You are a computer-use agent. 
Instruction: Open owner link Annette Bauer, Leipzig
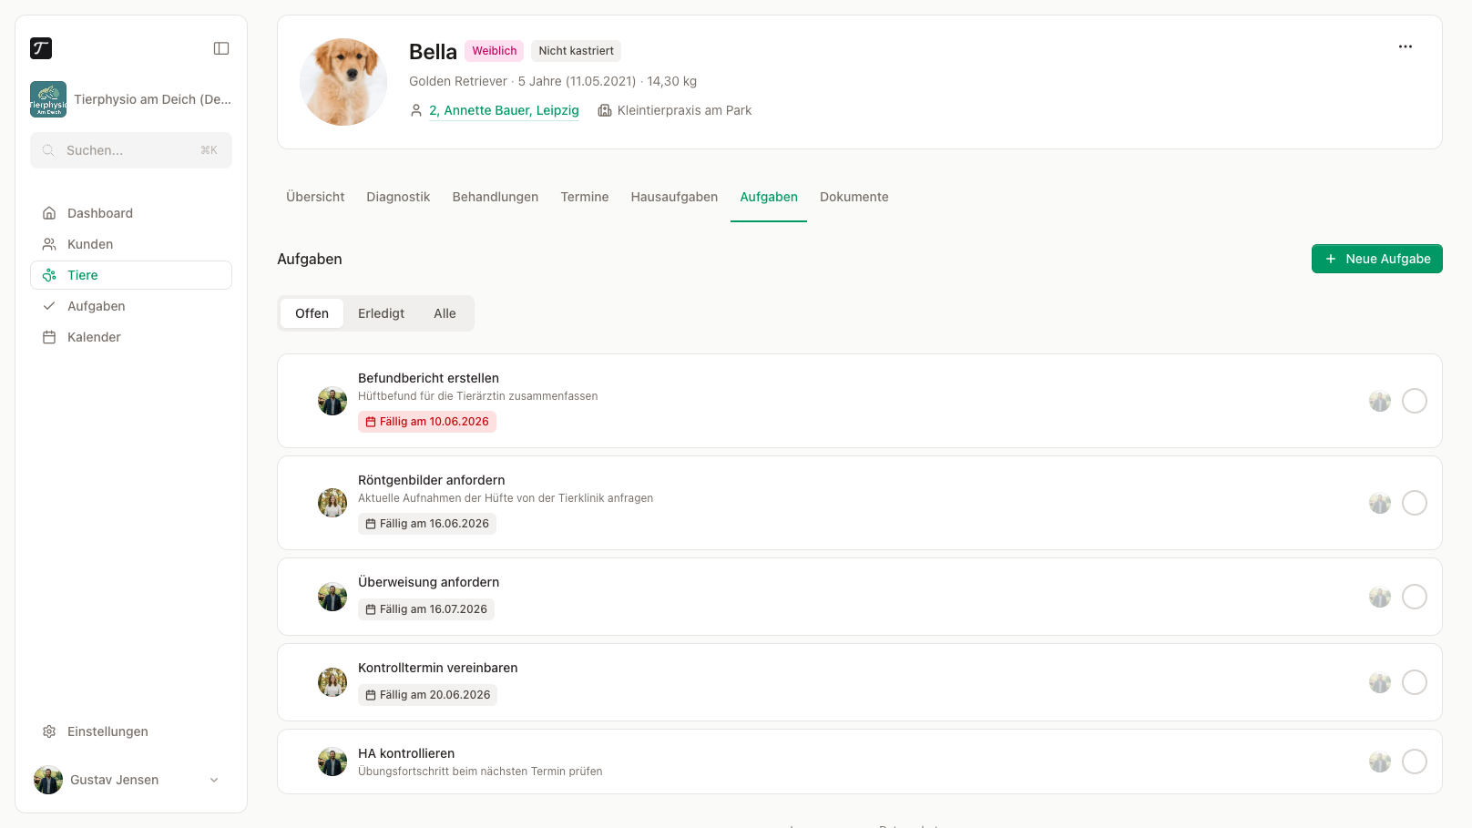tap(504, 110)
